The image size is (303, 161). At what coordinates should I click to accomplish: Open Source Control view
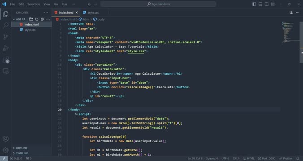6,37
